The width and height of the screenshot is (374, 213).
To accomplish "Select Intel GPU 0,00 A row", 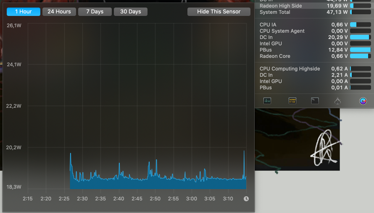I will pyautogui.click(x=314, y=81).
